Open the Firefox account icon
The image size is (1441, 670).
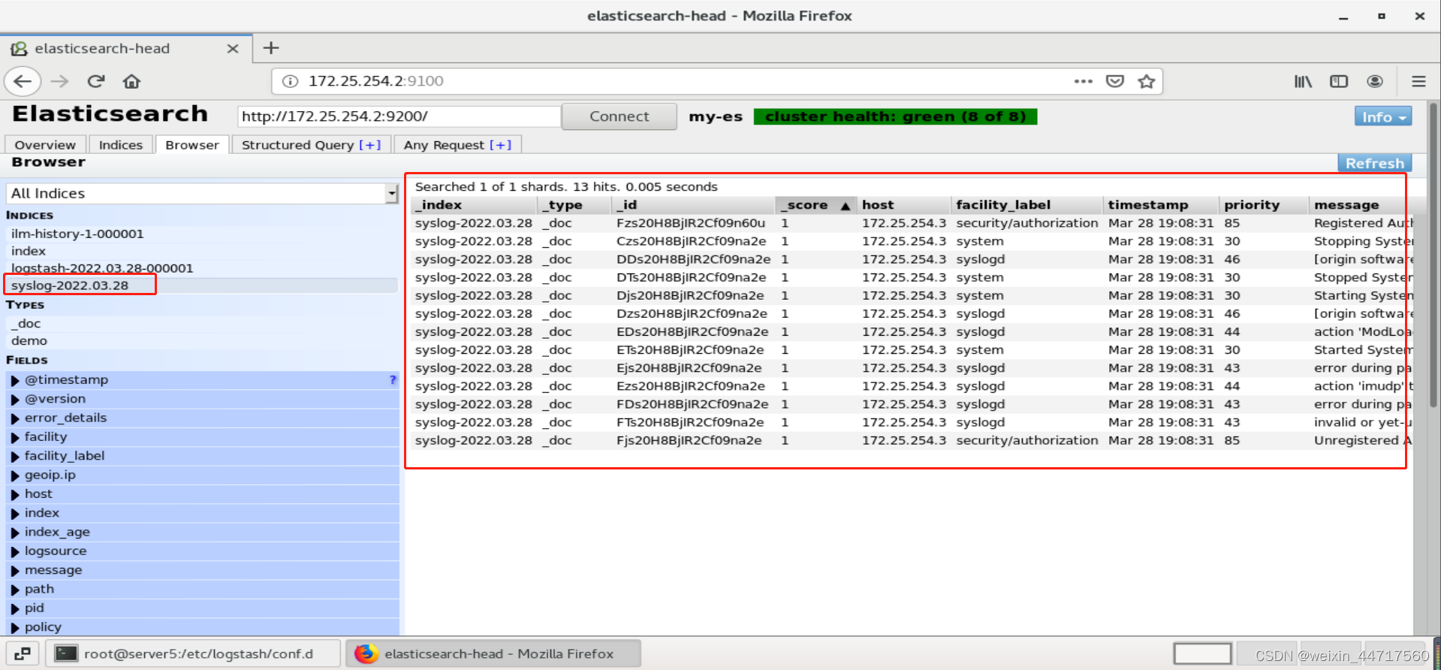click(1375, 81)
